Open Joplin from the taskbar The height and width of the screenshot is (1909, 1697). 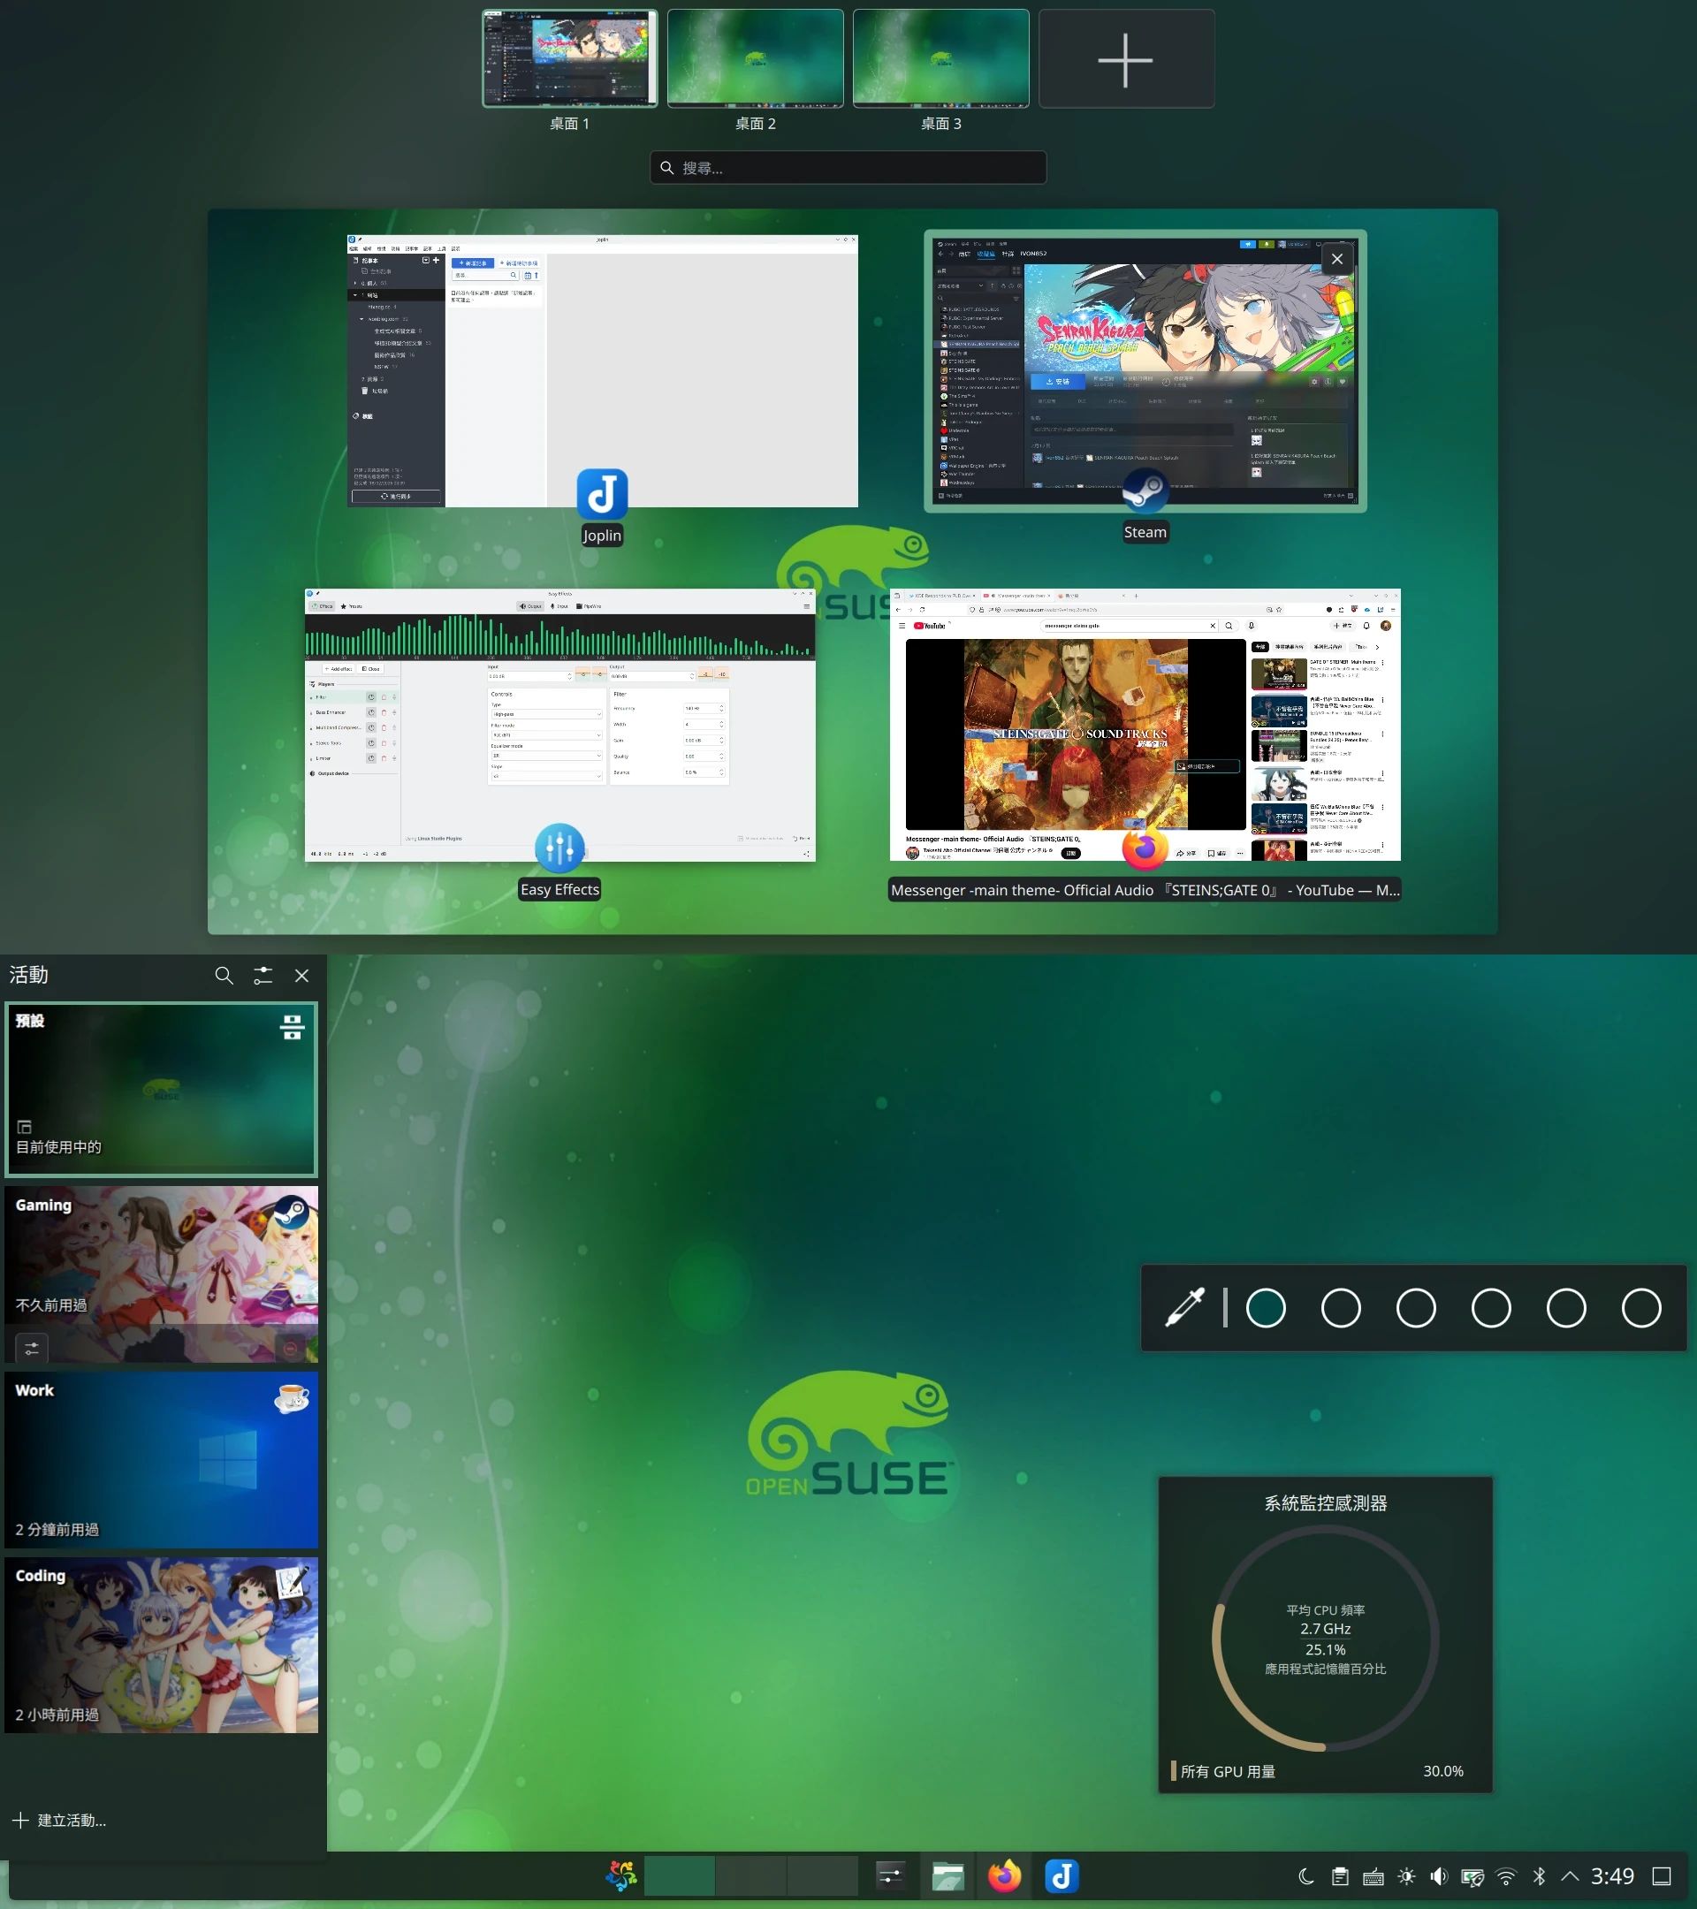(1062, 1876)
